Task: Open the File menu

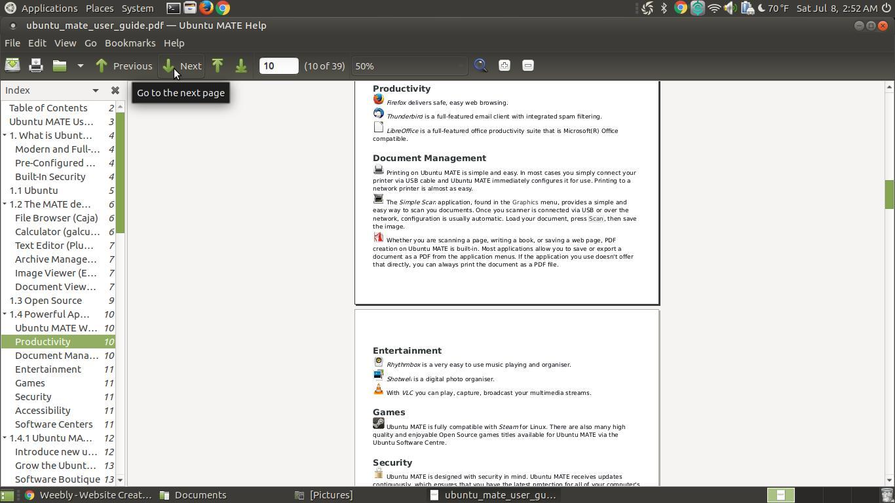Action: pyautogui.click(x=12, y=43)
